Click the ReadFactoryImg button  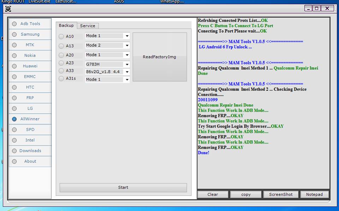tap(160, 57)
